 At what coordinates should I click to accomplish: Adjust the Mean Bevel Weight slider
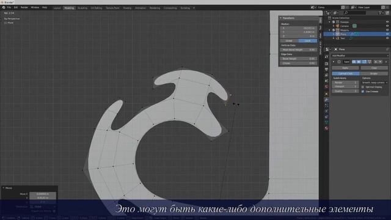(x=299, y=50)
